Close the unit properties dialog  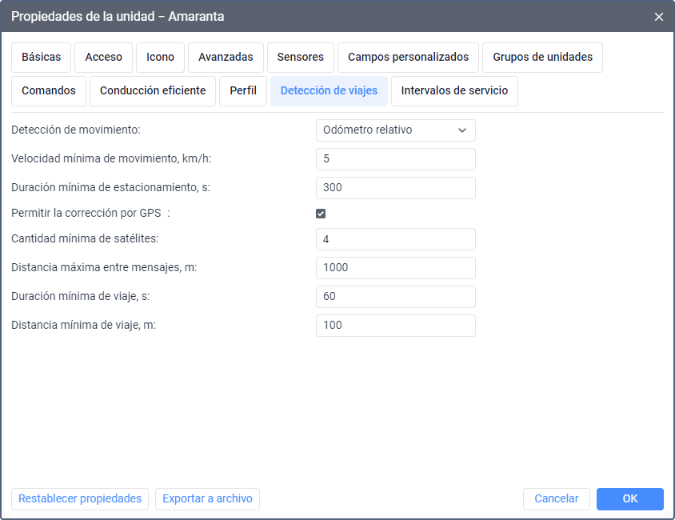click(x=659, y=17)
